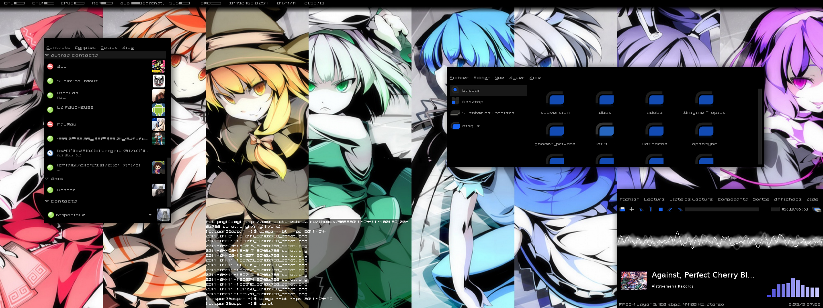Click Super-moutmout's green status icon
This screenshot has height=308, width=823.
click(50, 81)
